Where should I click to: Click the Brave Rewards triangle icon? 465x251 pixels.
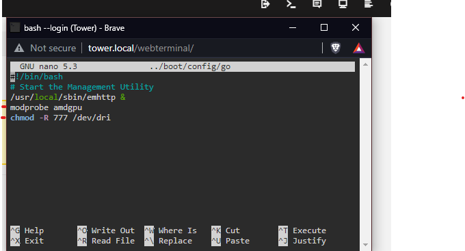click(358, 48)
